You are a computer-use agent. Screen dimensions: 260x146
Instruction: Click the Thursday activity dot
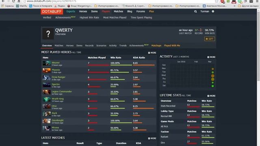[212, 79]
